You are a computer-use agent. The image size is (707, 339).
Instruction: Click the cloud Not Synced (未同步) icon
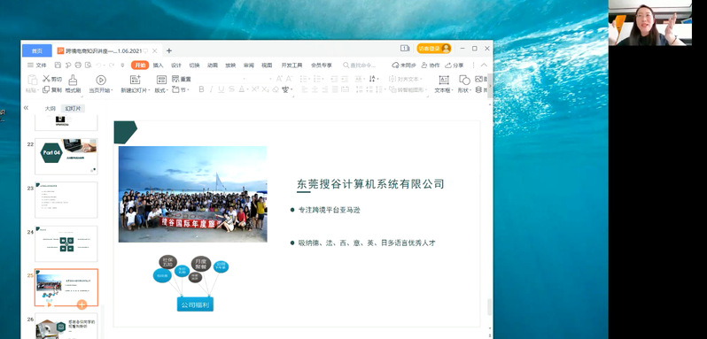click(x=395, y=65)
